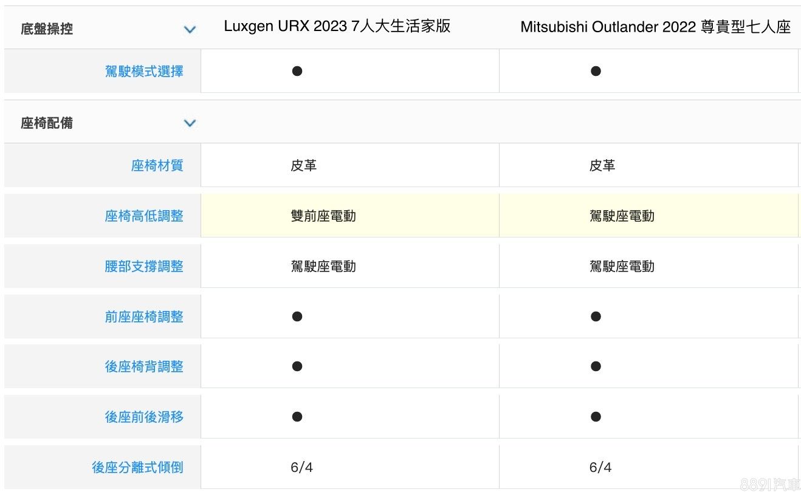Click the 8891汽車 watermark logo
Viewport: 801px width, 492px height.
(769, 483)
